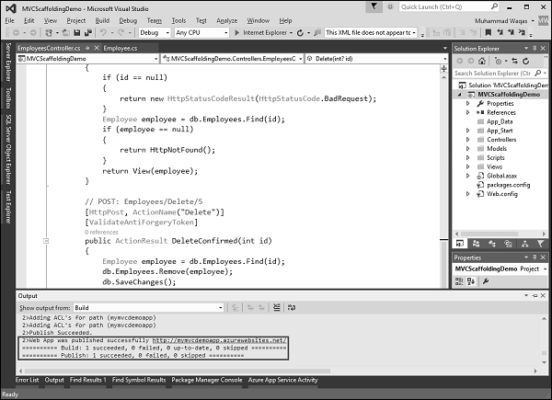Click Properties panel Categorized icon
The height and width of the screenshot is (400, 552).
tap(459, 281)
